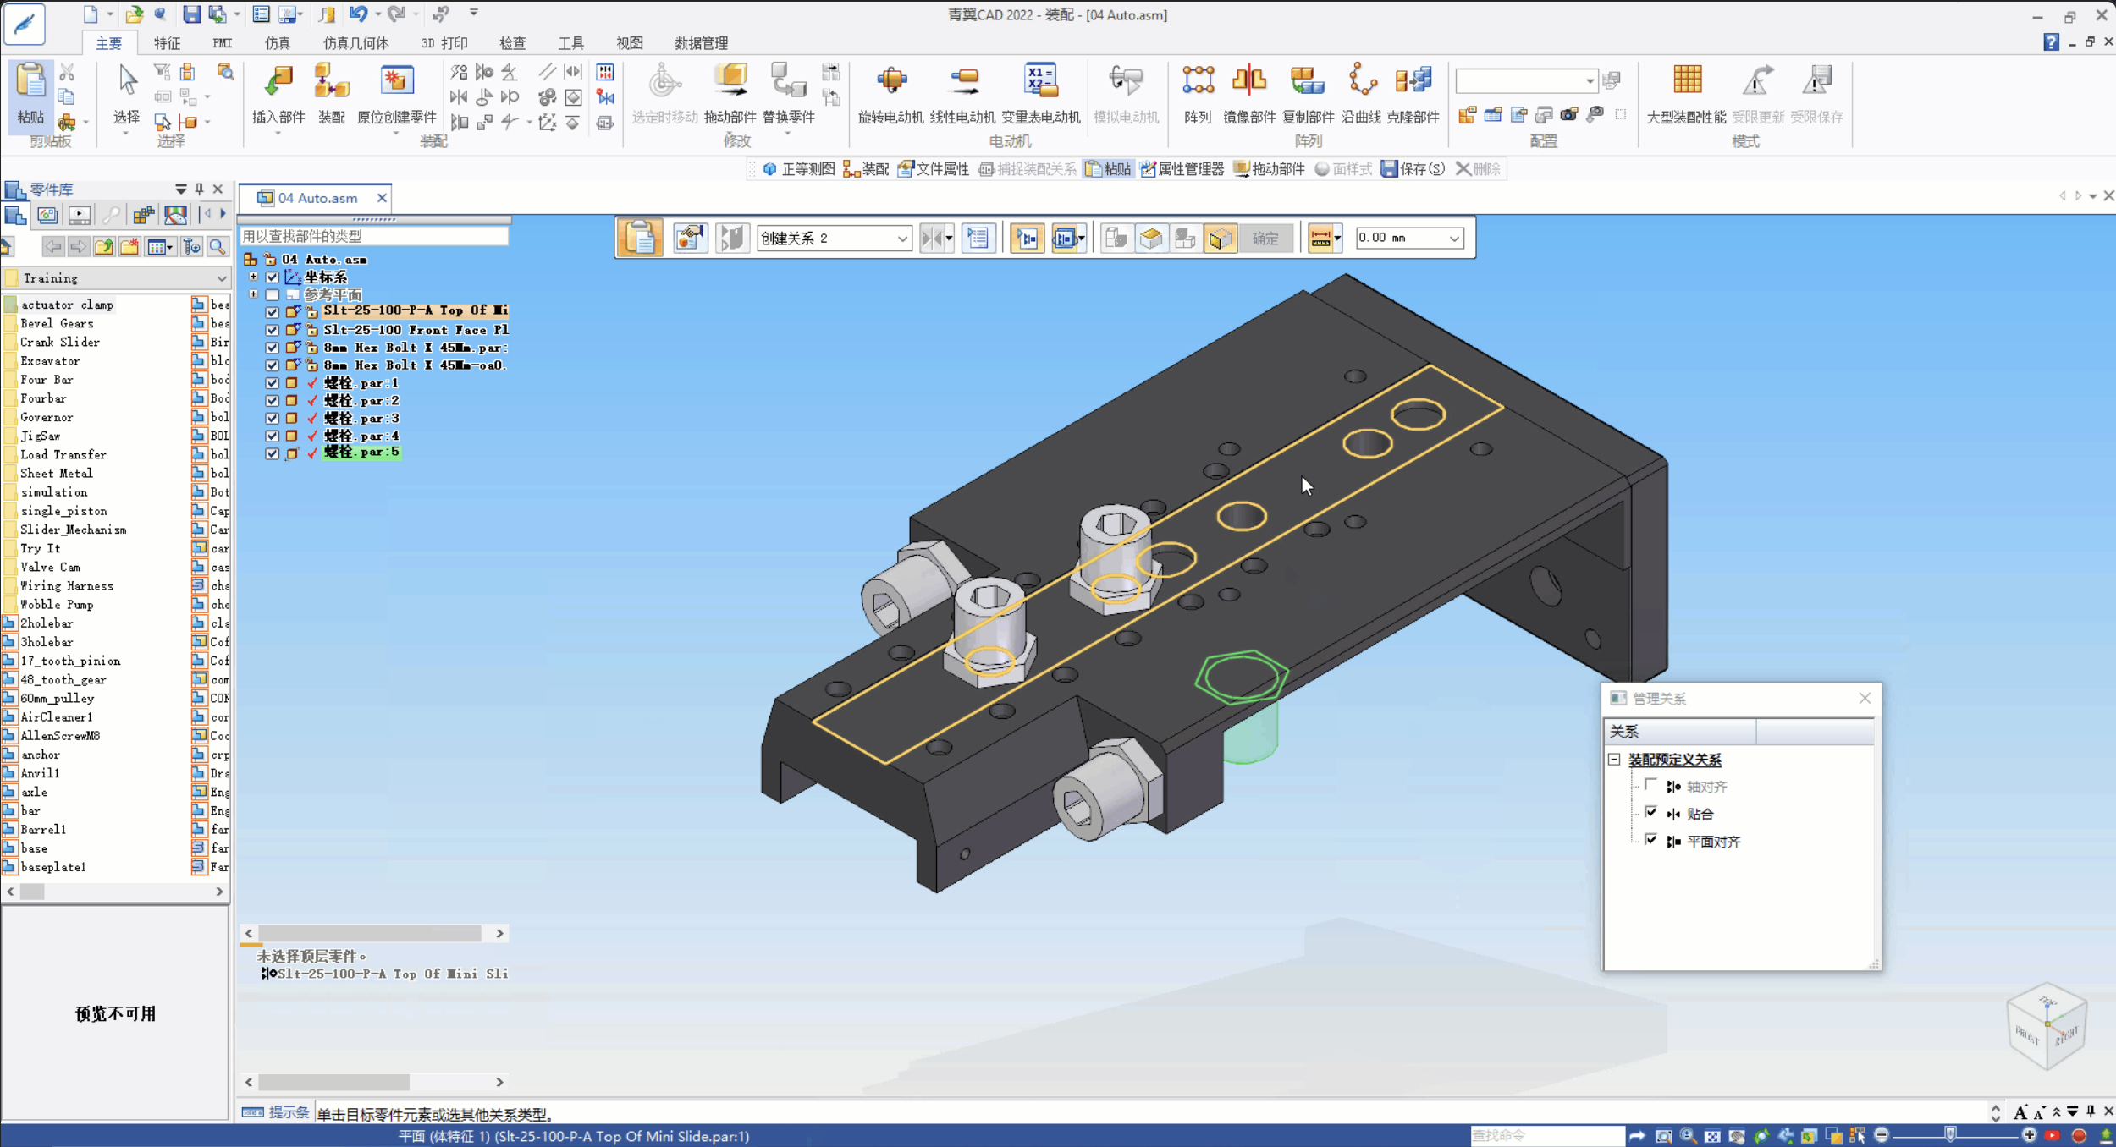Open Property Manager (属性管理器) from the quick toolbar
This screenshot has width=2116, height=1147.
coord(1182,169)
